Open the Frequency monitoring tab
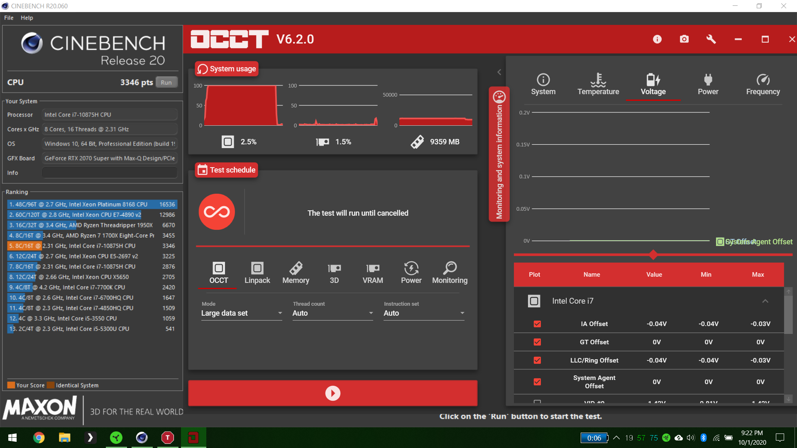 pyautogui.click(x=763, y=85)
